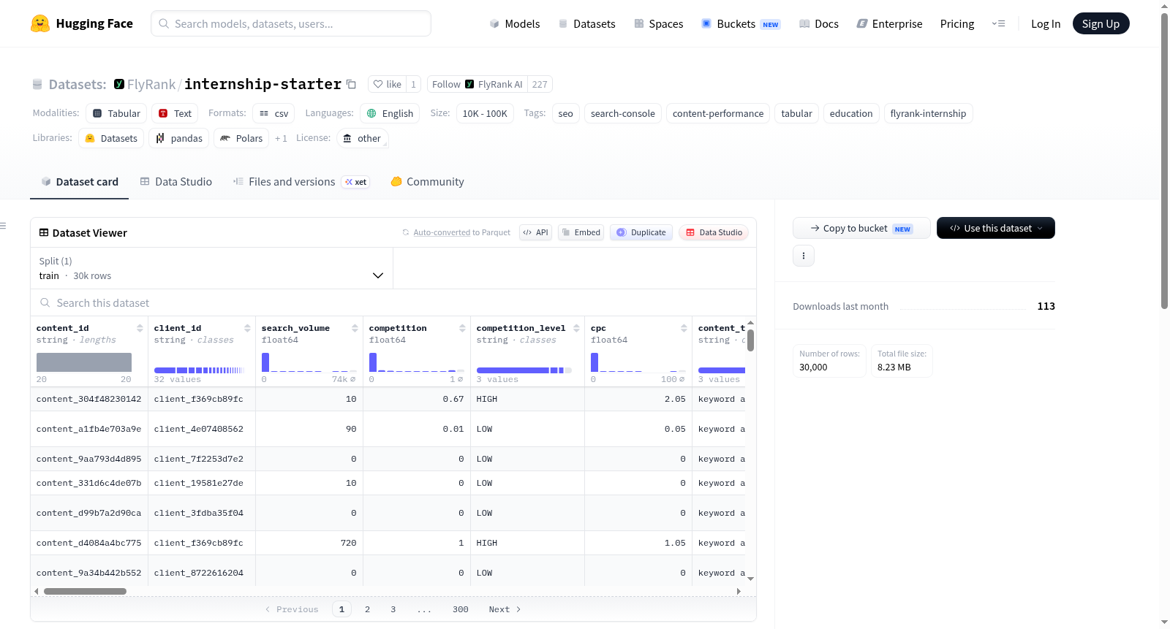
Task: Open the Datasets menu item
Action: [x=586, y=23]
